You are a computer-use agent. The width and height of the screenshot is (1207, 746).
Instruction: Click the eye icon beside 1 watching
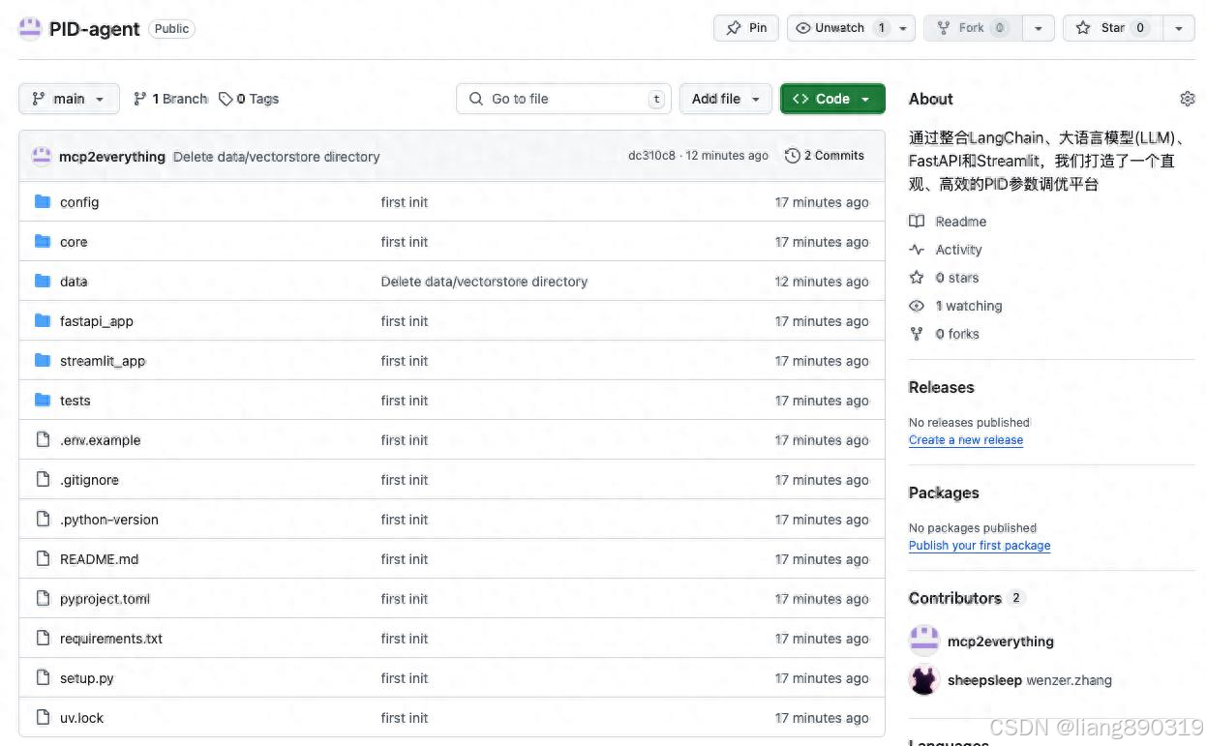coord(917,306)
